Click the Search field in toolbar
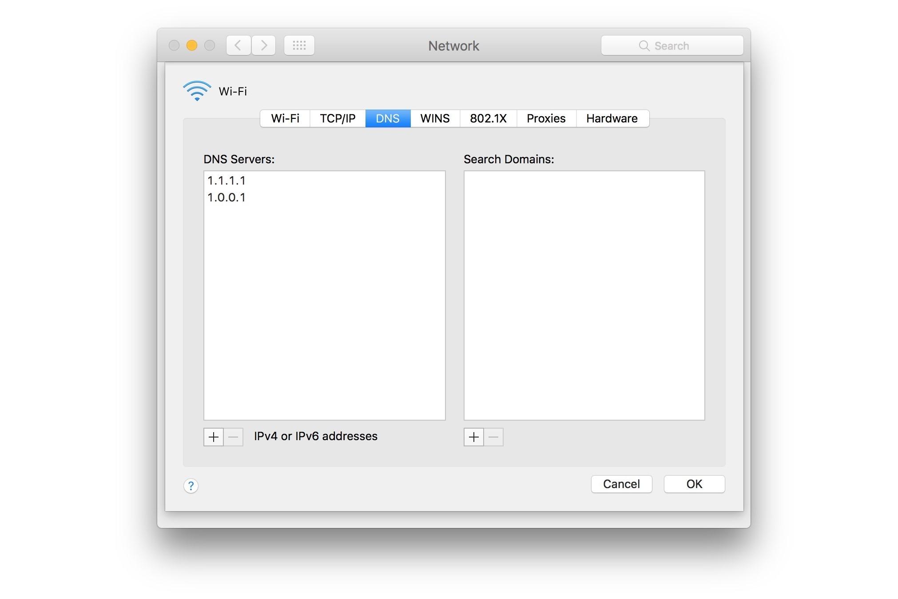Viewport: 898px width, 599px height. click(x=672, y=46)
